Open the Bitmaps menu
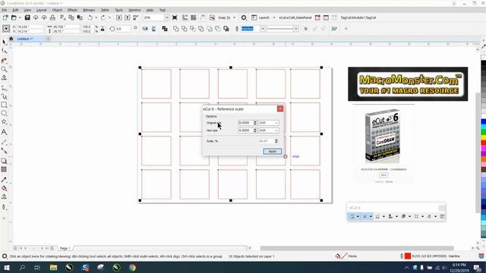Viewport: 486px width, 273px height. (x=89, y=10)
